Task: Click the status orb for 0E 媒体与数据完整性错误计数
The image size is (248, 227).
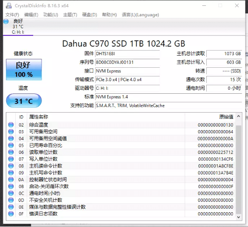Action: 11,207
